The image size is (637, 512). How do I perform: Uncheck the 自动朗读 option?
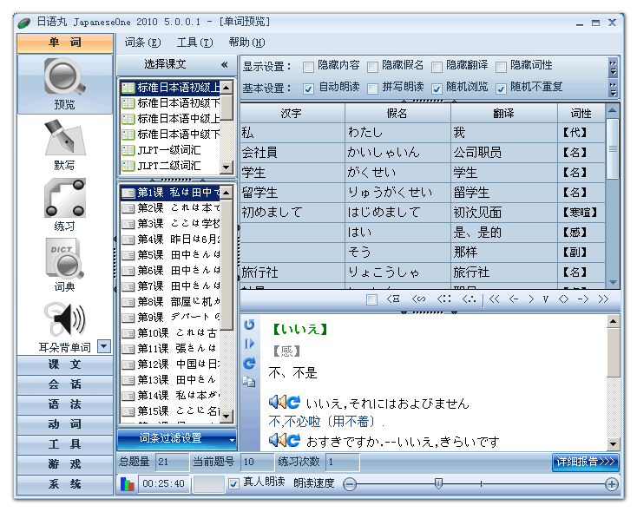point(308,88)
